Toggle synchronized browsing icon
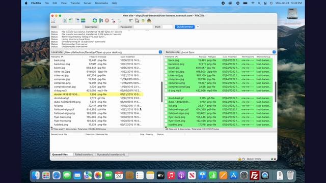This screenshot has height=183, width=326. 143,20
